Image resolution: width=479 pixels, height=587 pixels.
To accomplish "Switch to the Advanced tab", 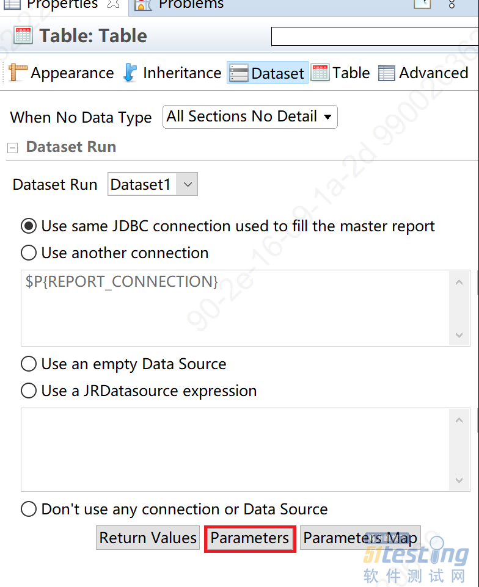I will [423, 73].
